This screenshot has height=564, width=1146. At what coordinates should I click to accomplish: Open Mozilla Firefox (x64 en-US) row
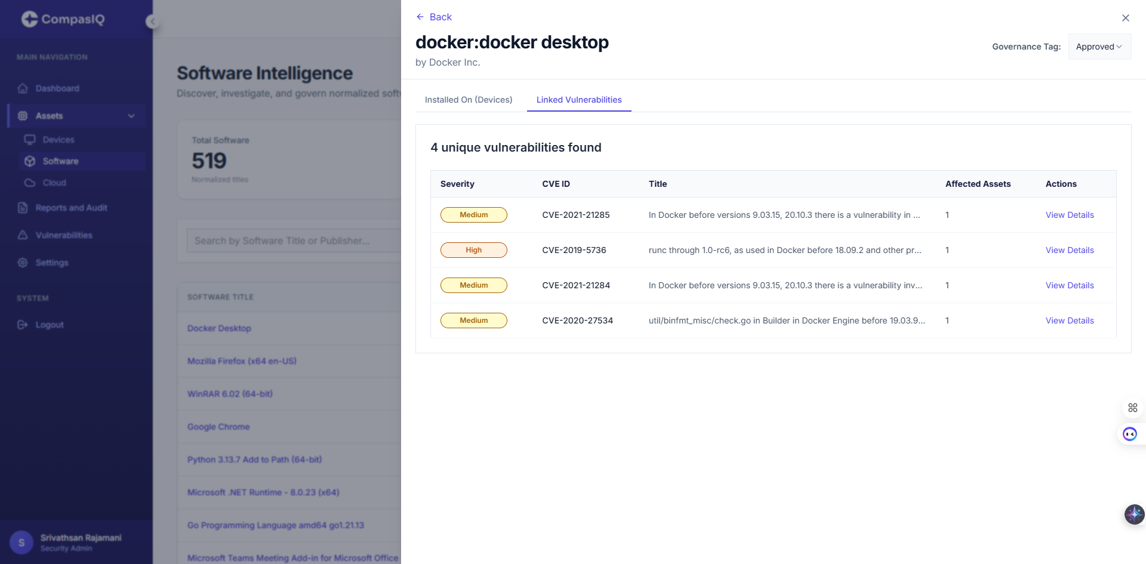coord(242,361)
